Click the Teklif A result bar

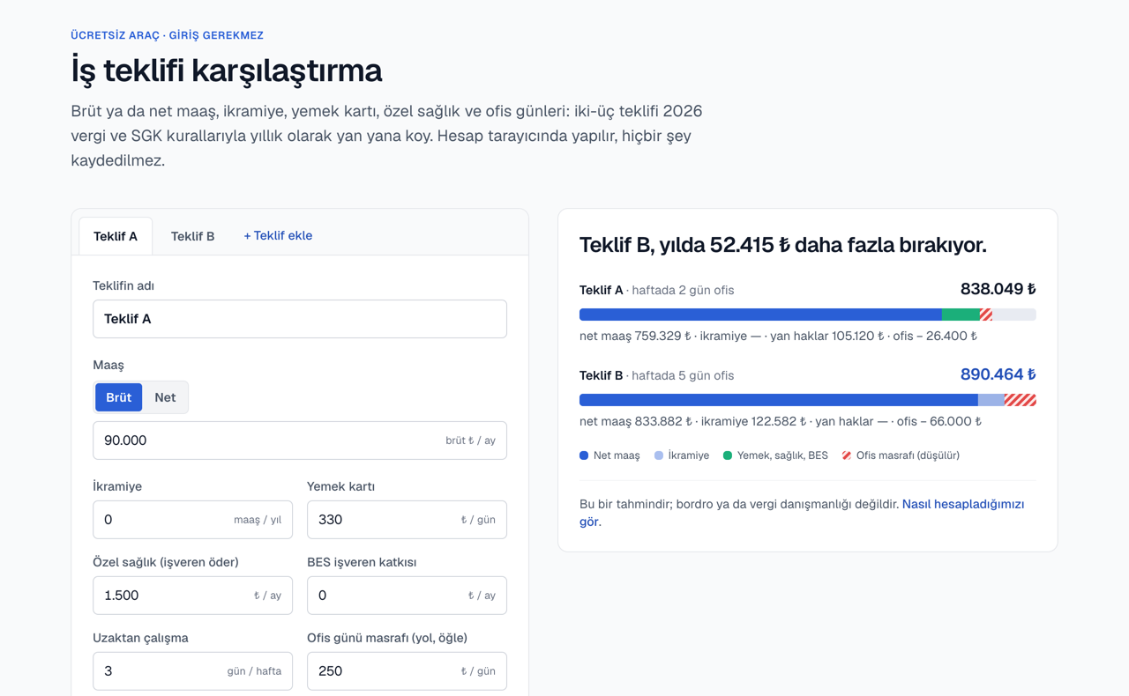(808, 315)
